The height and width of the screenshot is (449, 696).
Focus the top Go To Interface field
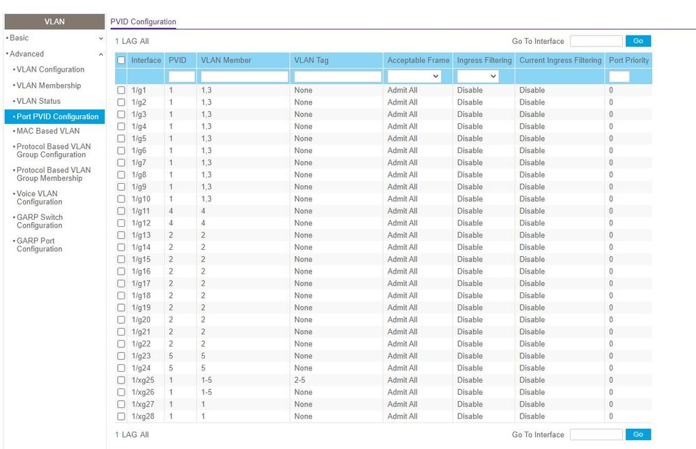(x=596, y=41)
